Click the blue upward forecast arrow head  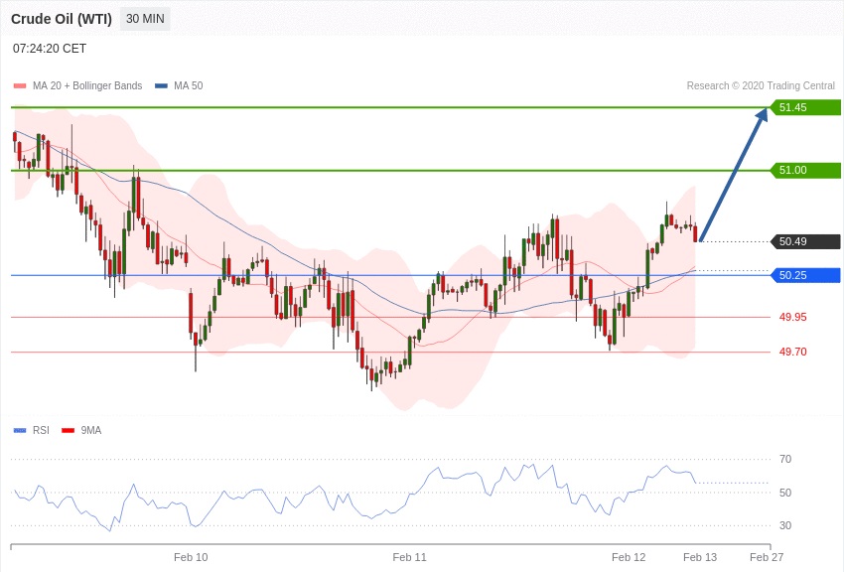(763, 114)
